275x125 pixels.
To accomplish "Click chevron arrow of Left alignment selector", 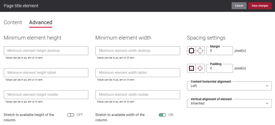I will click(x=267, y=86).
